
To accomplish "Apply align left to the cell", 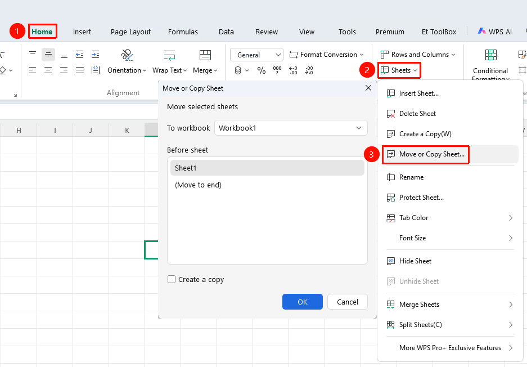I will coord(32,70).
